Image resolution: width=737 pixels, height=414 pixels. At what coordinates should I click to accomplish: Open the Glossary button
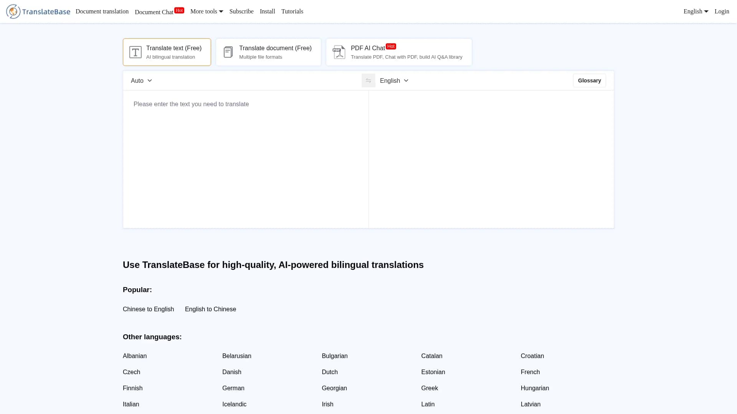(589, 80)
